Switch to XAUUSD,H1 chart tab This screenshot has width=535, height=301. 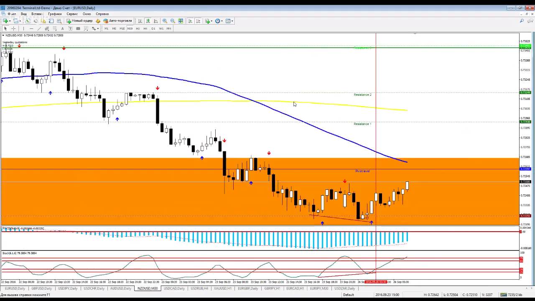(x=223, y=288)
